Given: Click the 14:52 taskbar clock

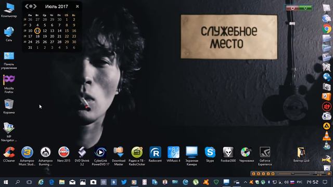Looking at the screenshot, I should click(312, 182).
